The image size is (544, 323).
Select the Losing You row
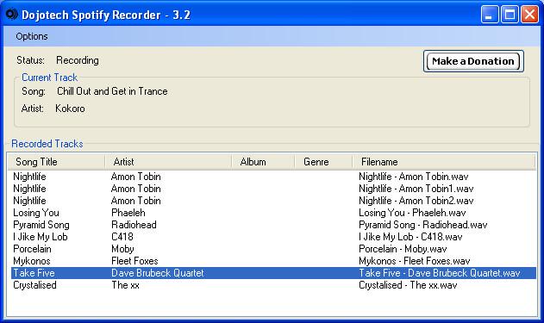(273, 213)
